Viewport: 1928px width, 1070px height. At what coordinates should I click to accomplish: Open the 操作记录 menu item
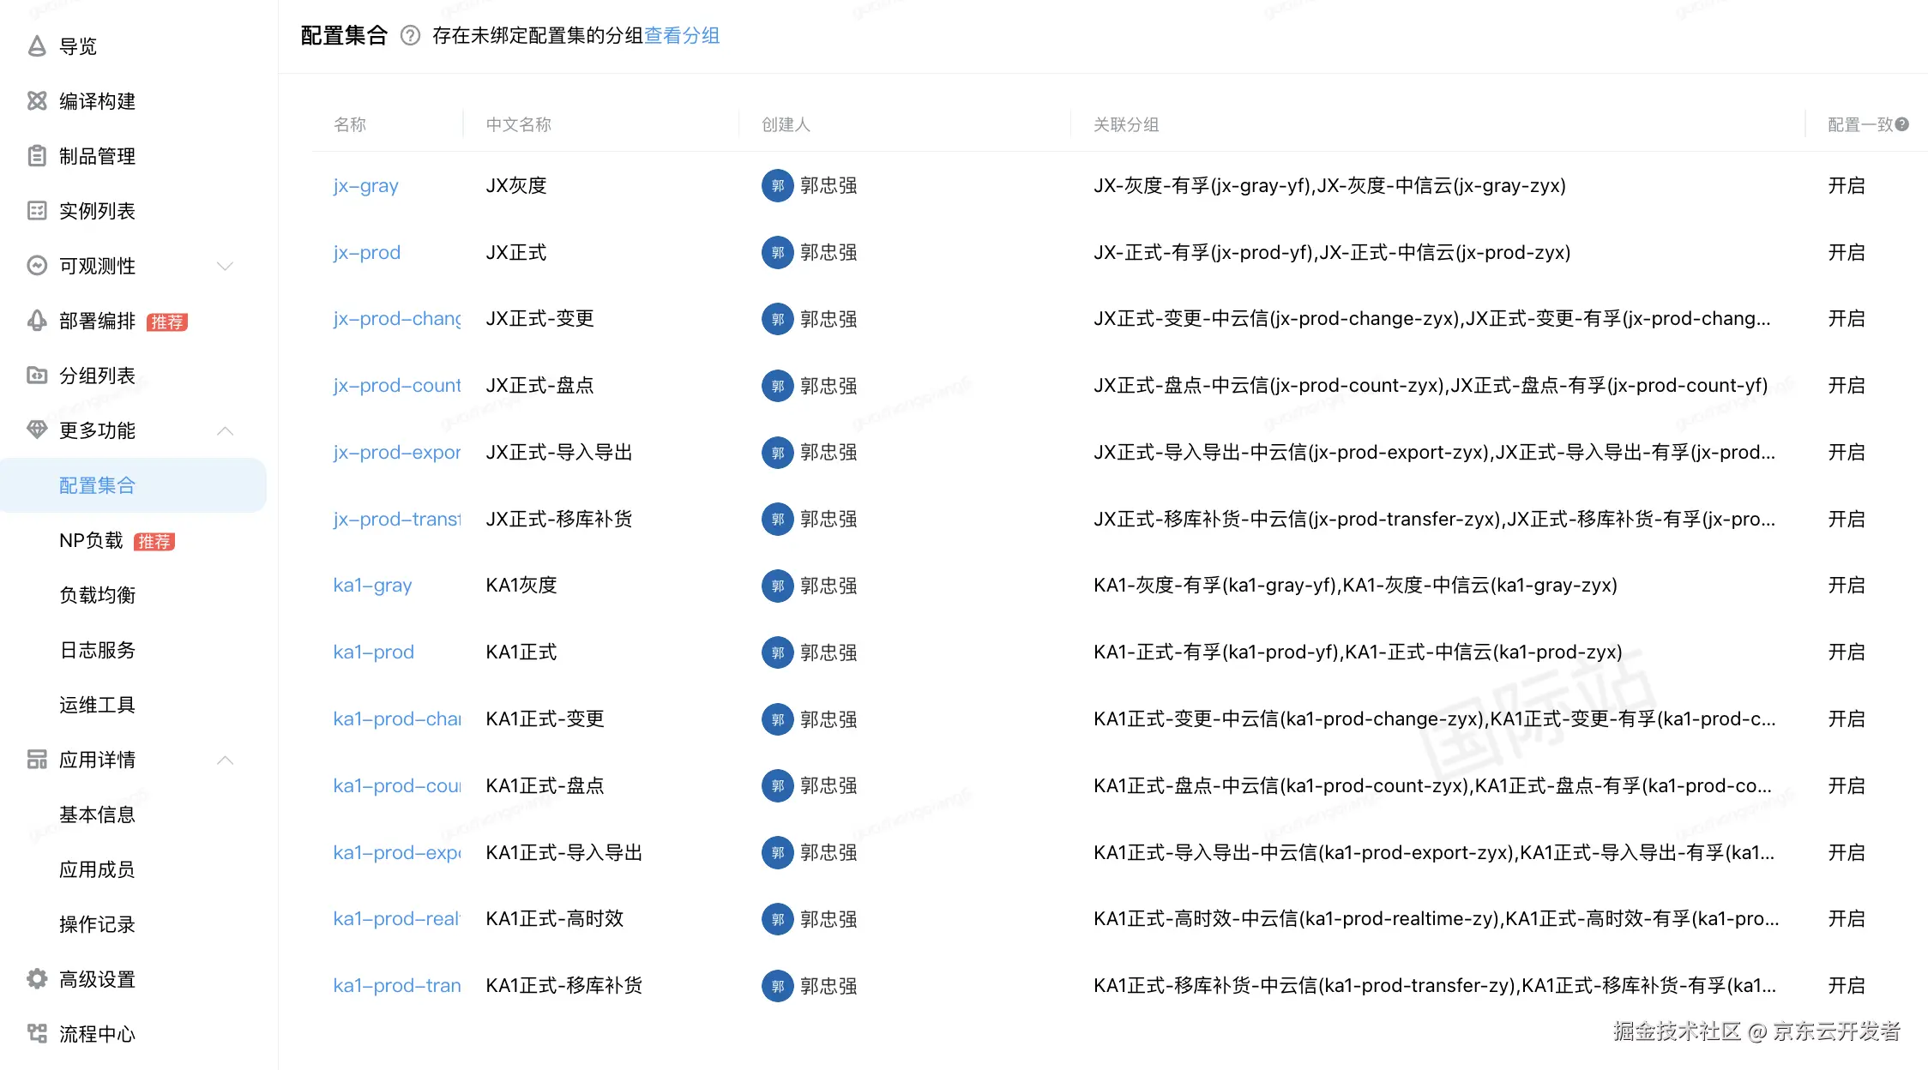97,924
